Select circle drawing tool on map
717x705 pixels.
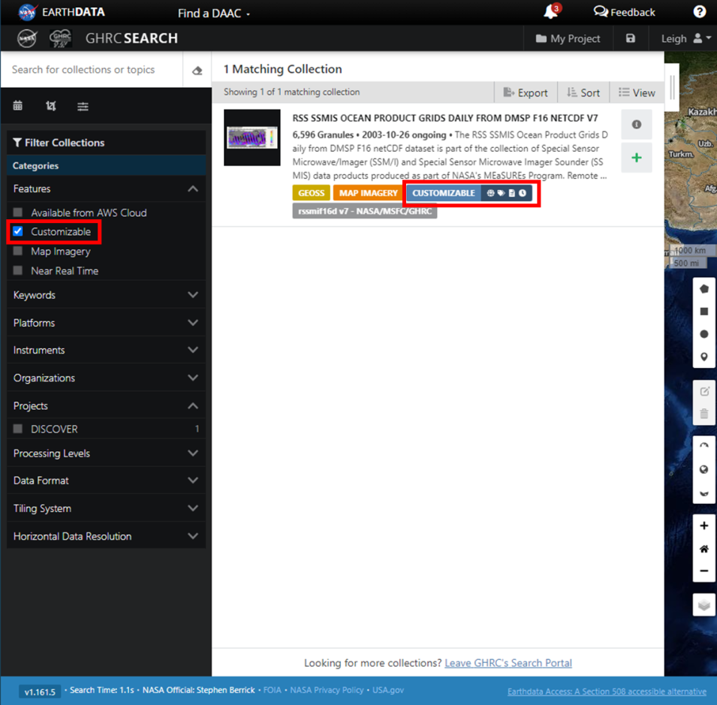(x=704, y=334)
